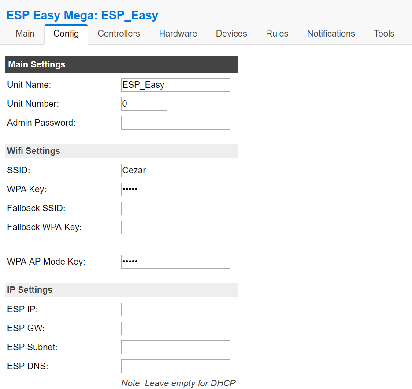Open the Tools tab
The image size is (412, 389).
384,34
